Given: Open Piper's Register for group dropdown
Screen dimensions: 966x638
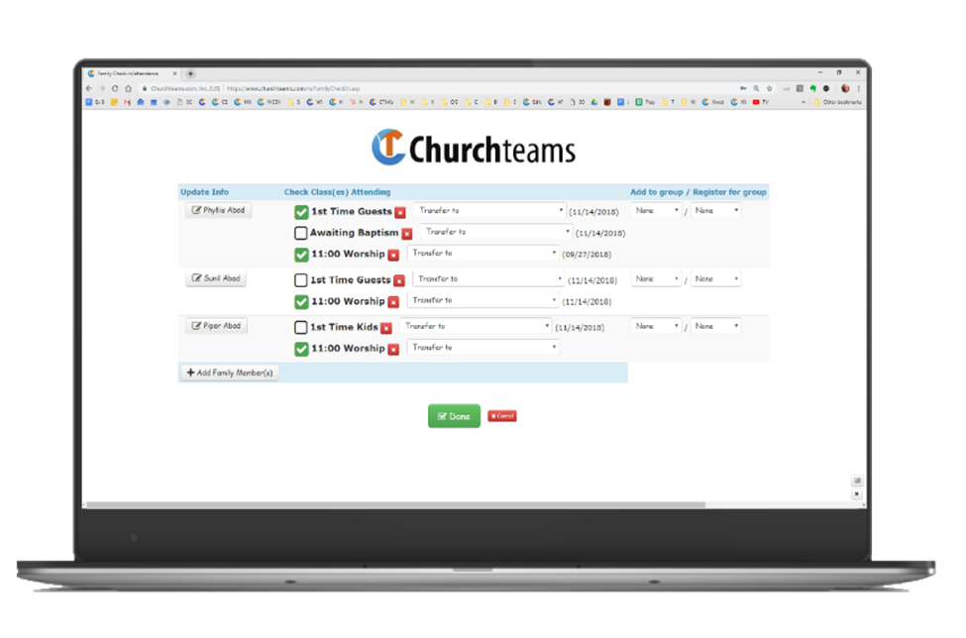Looking at the screenshot, I should click(716, 326).
